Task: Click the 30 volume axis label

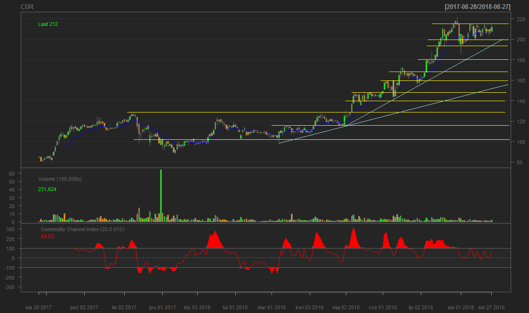Action: click(12, 198)
